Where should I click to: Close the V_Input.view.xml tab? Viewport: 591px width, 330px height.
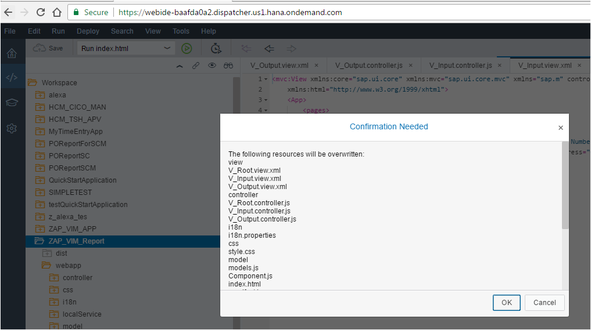(580, 66)
